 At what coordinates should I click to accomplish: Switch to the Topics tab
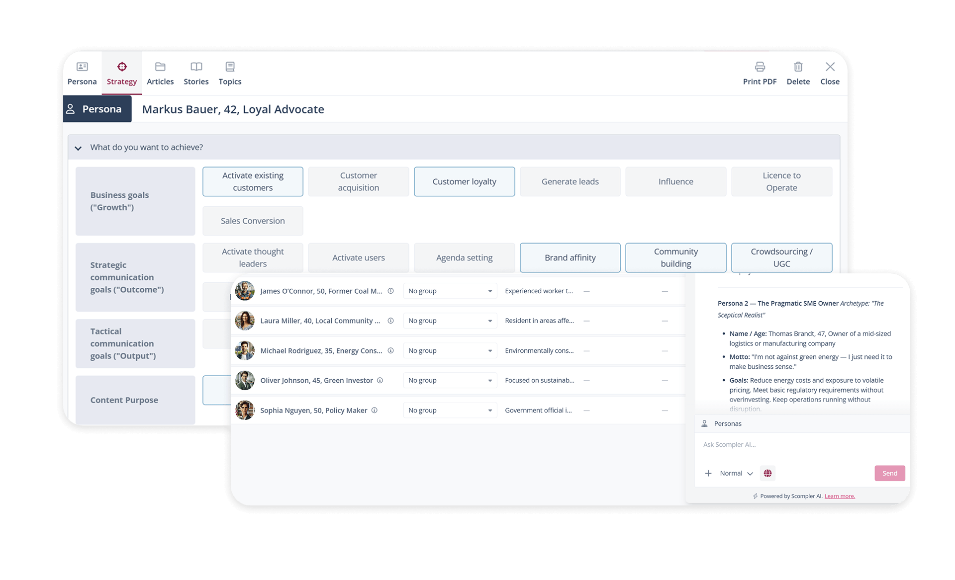[x=230, y=73]
